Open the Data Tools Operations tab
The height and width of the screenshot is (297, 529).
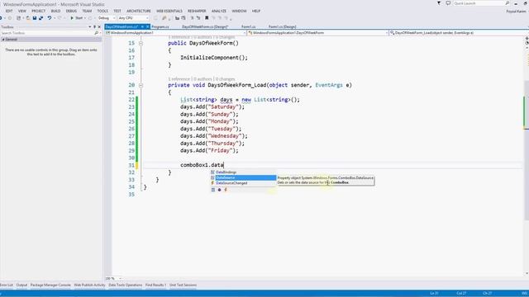click(126, 285)
